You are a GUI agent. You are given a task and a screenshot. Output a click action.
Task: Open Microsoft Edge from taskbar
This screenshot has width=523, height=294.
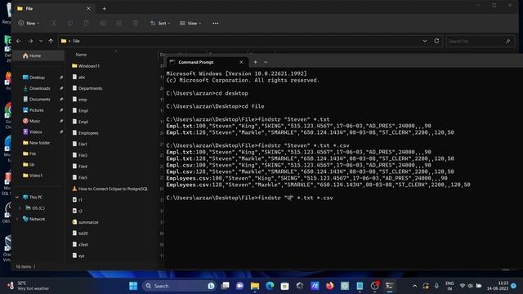point(270,286)
